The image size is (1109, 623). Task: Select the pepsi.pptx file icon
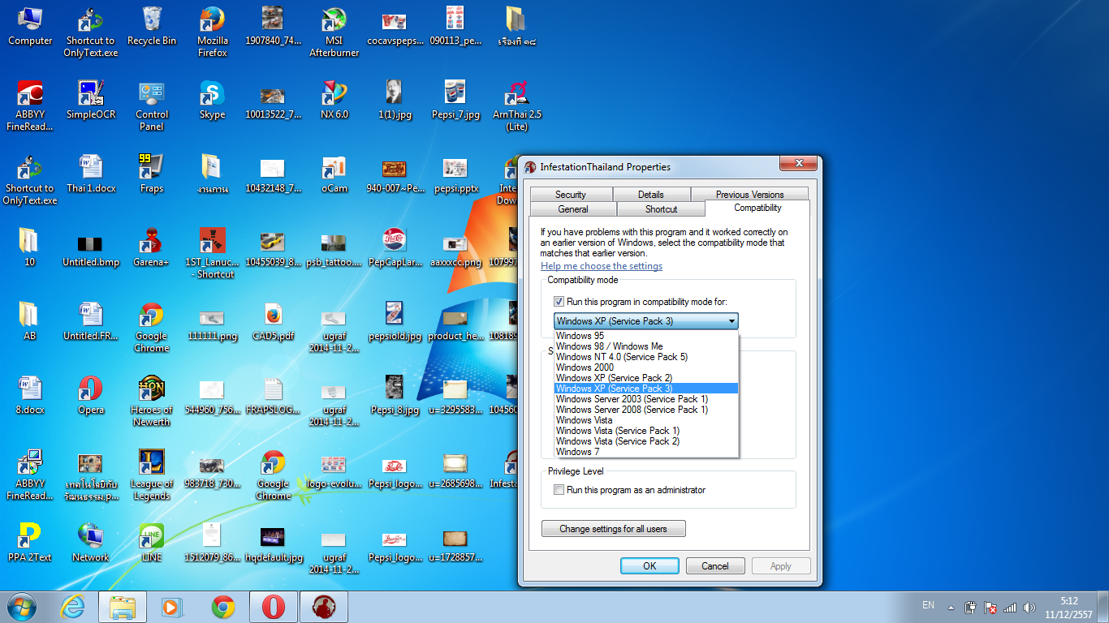[x=456, y=174]
